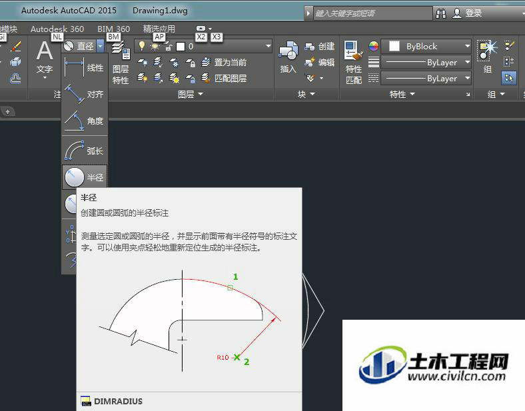The image size is (525, 411).
Task: Toggle the layer freeze sun icon
Action: (155, 46)
